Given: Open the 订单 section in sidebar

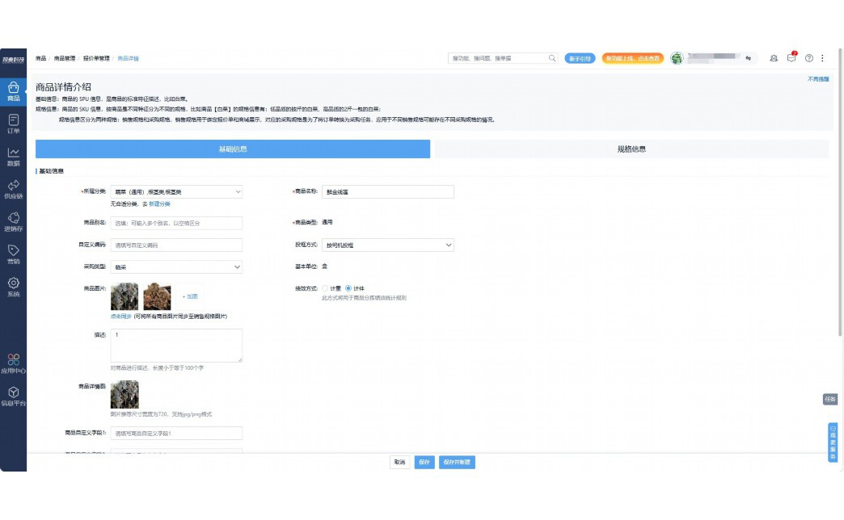Looking at the screenshot, I should pyautogui.click(x=13, y=123).
